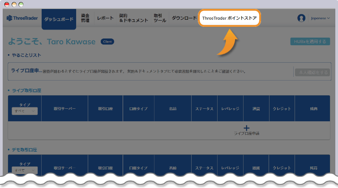Open the live accounts タイプ filter dropdown
The width and height of the screenshot is (338, 188).
[25, 111]
